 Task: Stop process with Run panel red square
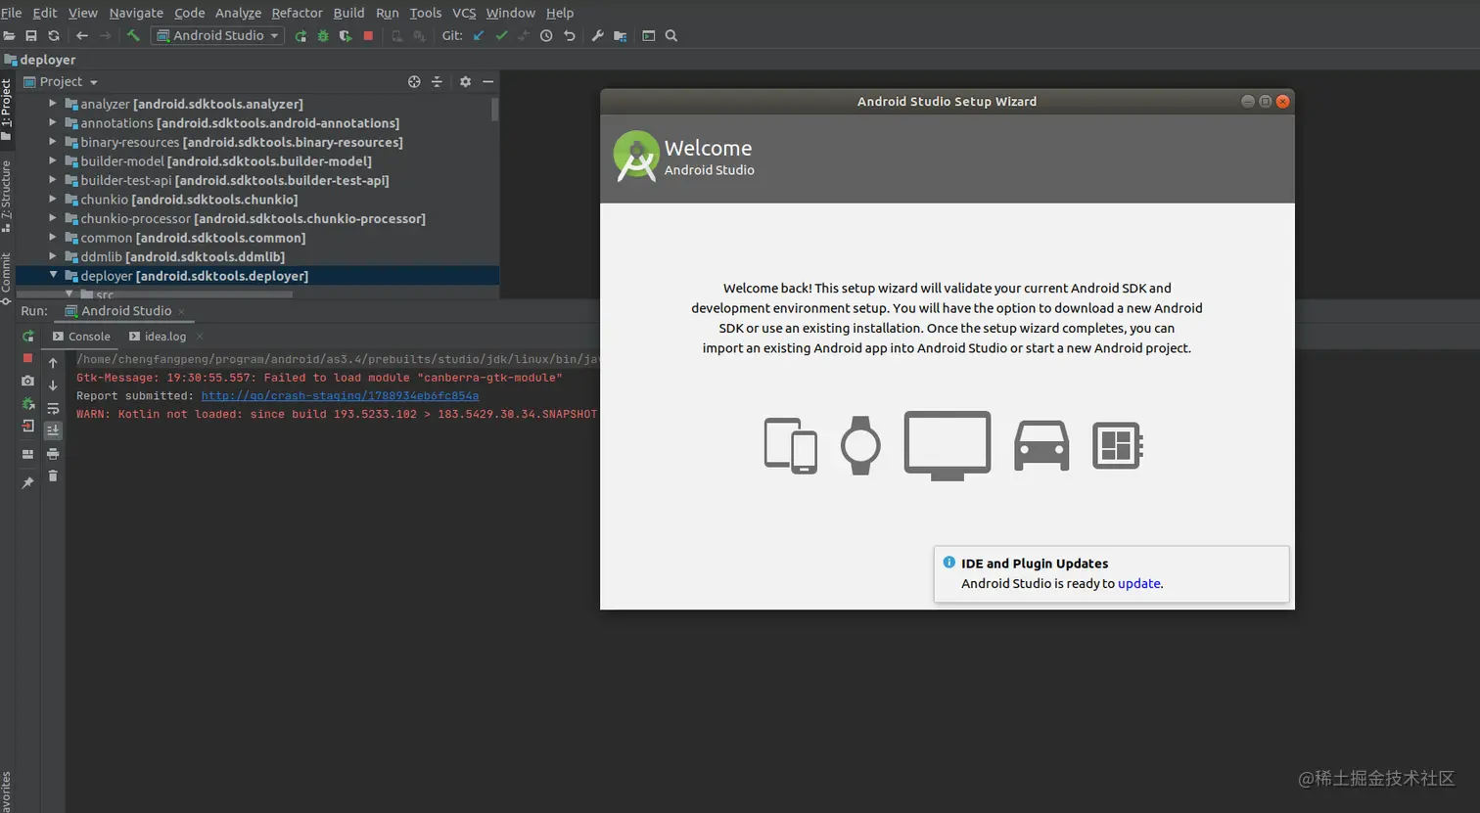[27, 358]
